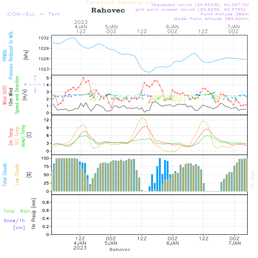The height and width of the screenshot is (258, 258).
Task: Click the 100 tick on cloud axis
Action: [x=45, y=158]
